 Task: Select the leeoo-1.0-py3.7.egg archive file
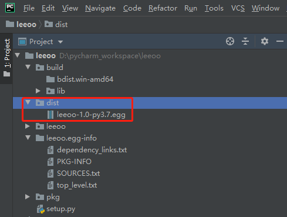click(86, 115)
